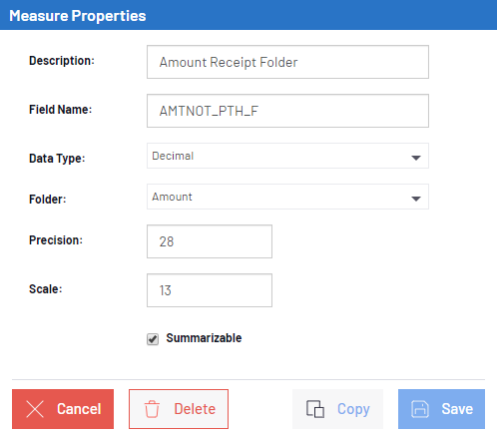This screenshot has width=497, height=437.
Task: Toggle the Summarizable checkbox
Action: click(x=153, y=339)
